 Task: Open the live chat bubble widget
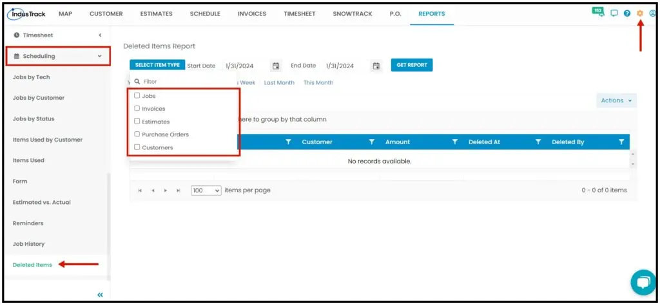[x=643, y=282]
